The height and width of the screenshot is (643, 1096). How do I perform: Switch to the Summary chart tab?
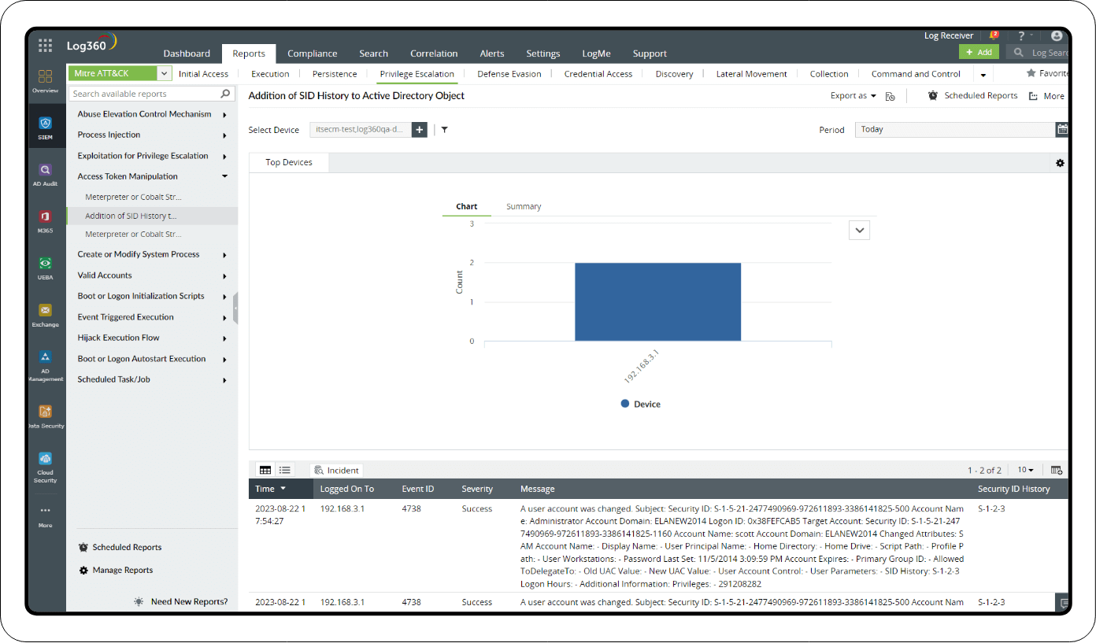(524, 206)
